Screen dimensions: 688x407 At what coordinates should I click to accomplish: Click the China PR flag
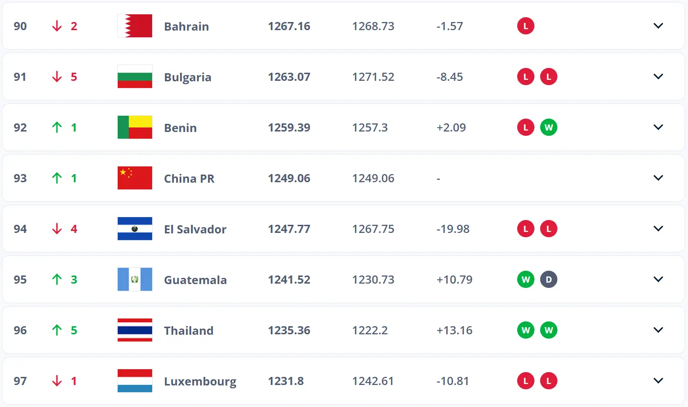(x=135, y=178)
